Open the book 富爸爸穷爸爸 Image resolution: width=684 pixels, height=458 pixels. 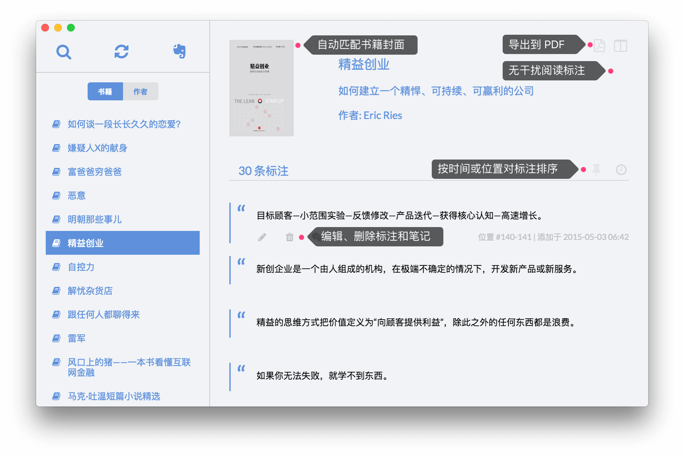click(x=94, y=172)
